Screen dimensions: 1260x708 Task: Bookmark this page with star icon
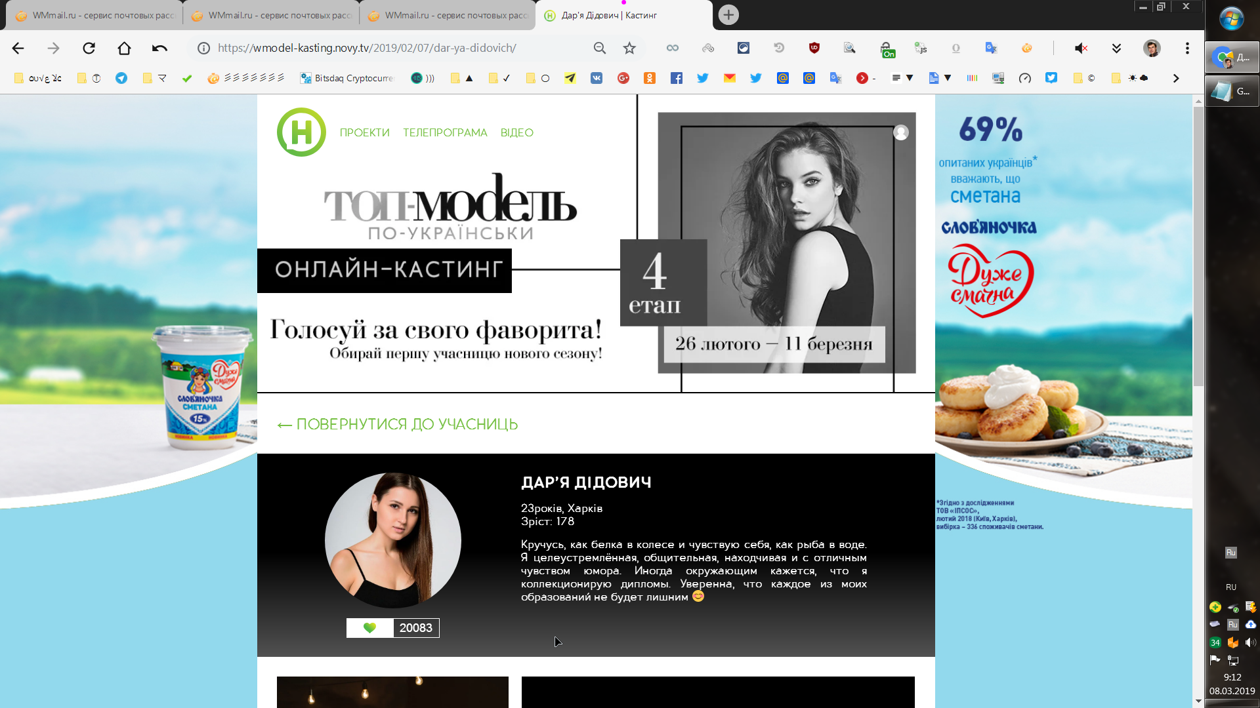tap(629, 48)
